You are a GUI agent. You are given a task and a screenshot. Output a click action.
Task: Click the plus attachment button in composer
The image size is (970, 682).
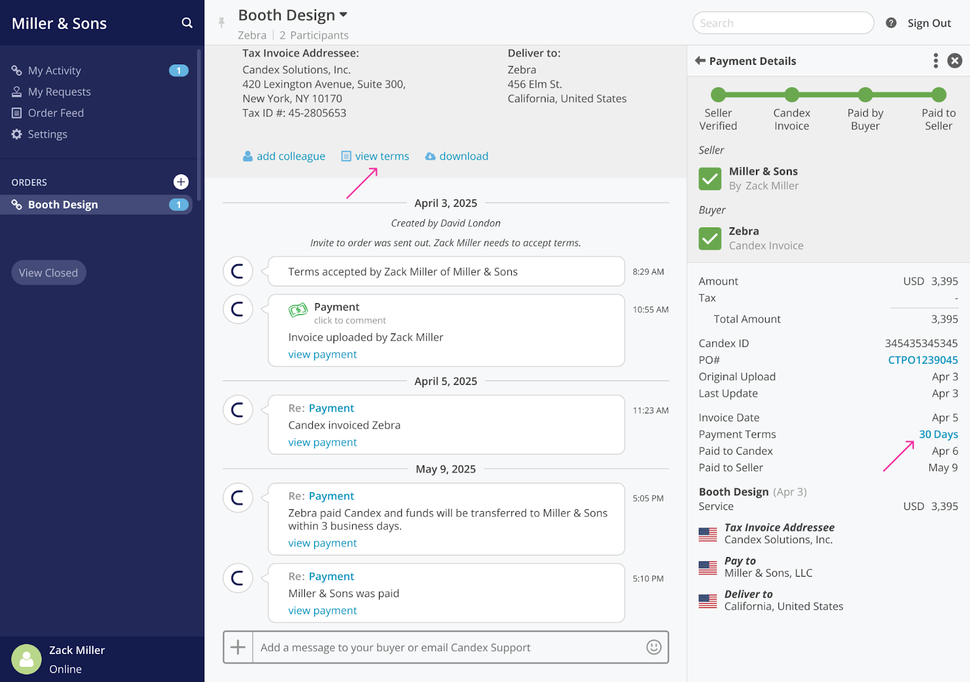pos(238,647)
